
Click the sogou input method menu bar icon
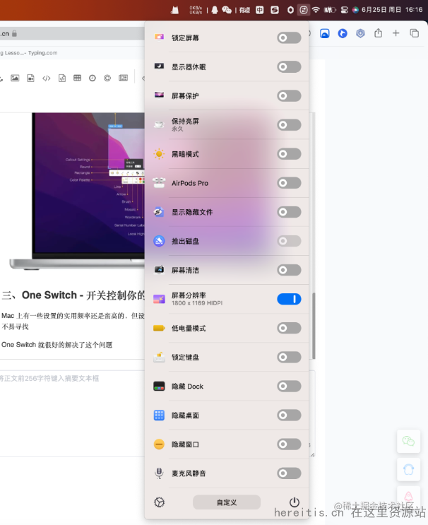[275, 10]
